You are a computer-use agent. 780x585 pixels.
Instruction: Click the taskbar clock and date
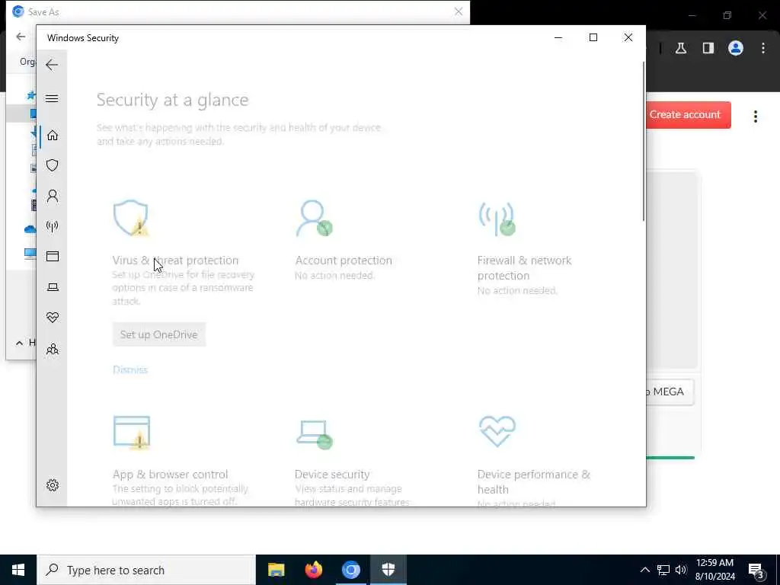click(714, 570)
